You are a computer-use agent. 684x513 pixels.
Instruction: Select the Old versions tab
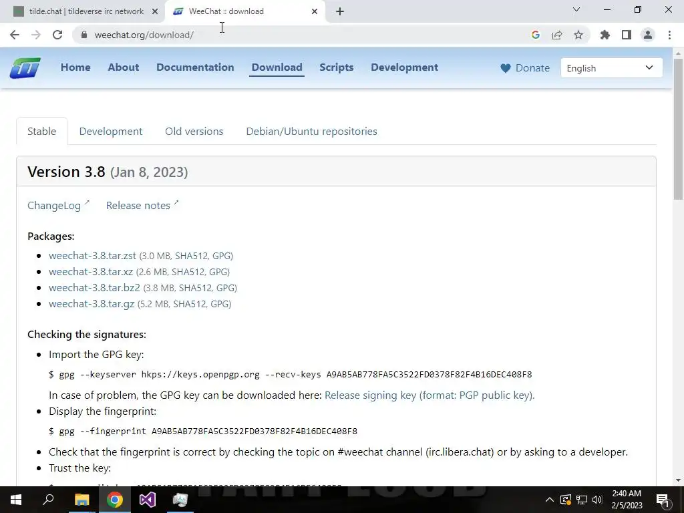point(194,132)
